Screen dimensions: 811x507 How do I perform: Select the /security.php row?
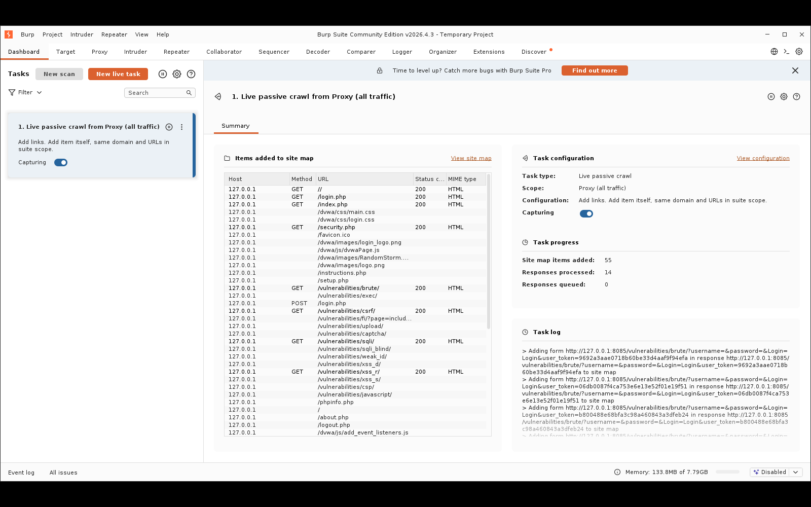[355, 227]
